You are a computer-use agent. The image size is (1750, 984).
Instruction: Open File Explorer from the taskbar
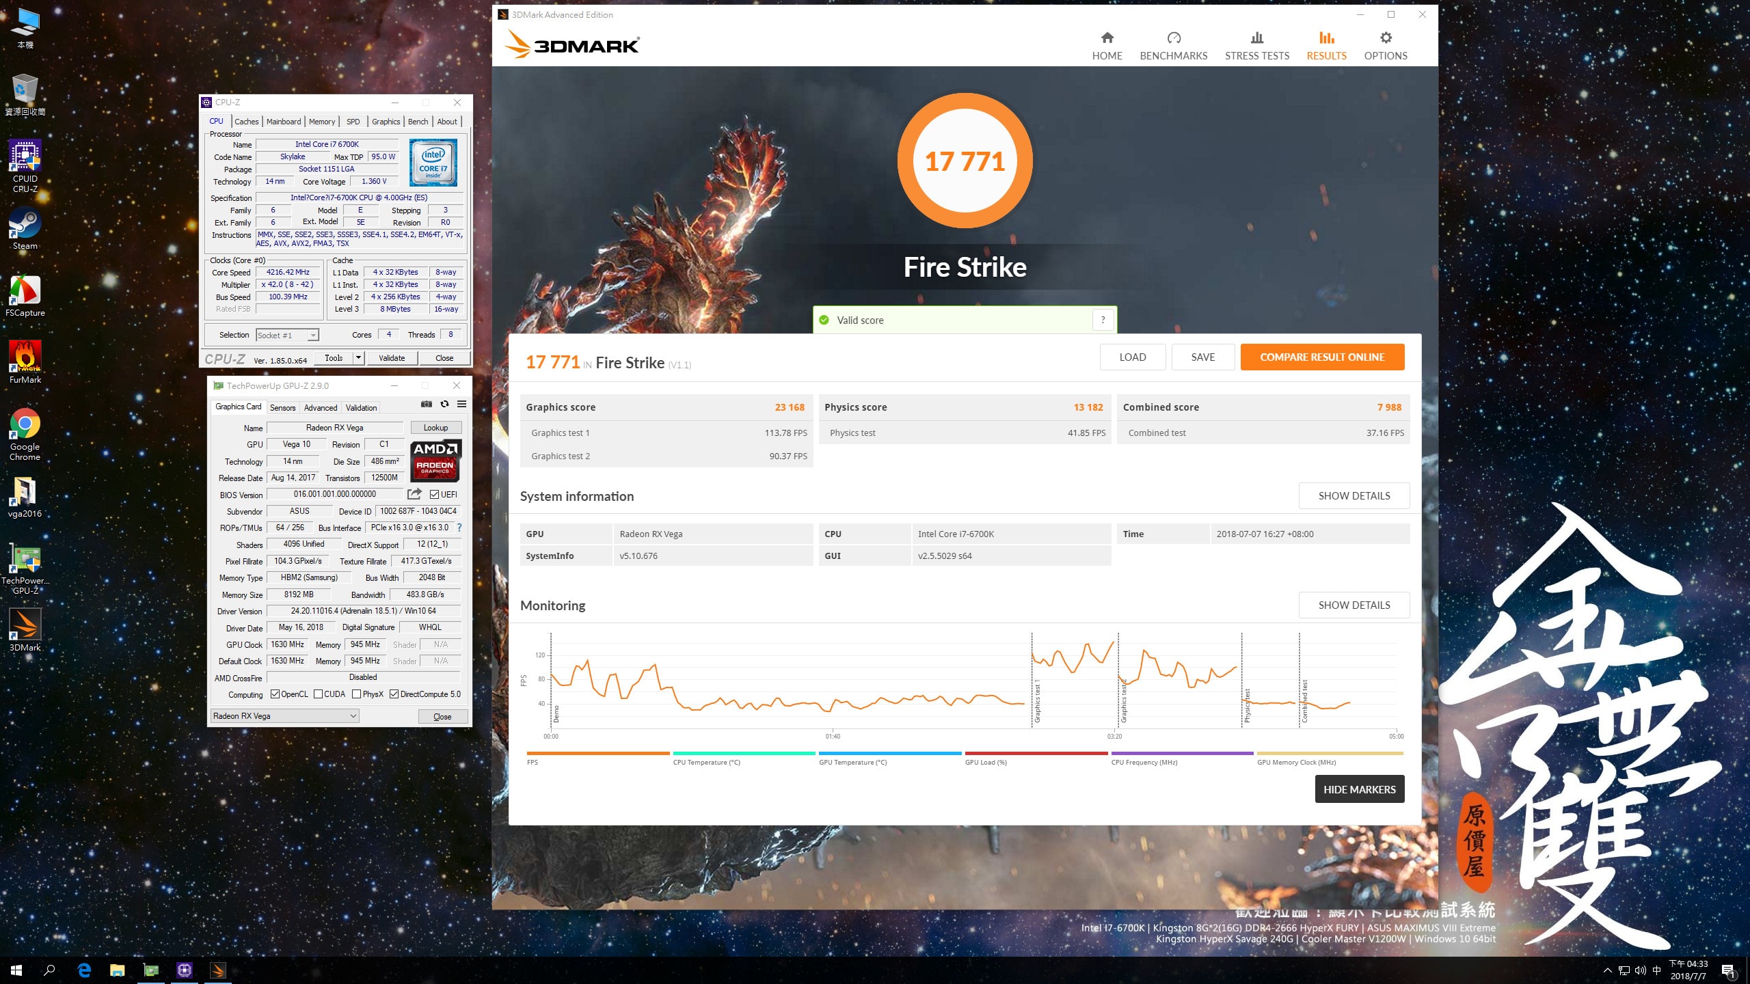pyautogui.click(x=118, y=970)
